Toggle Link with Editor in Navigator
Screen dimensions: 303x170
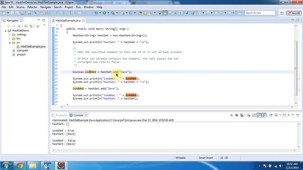tap(31, 26)
